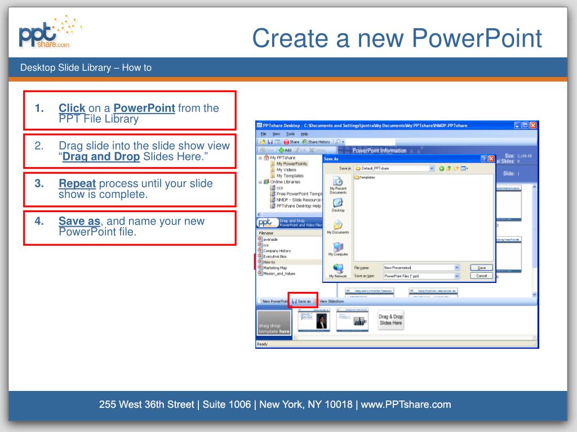Open the Views menu icon in Save As
The image size is (577, 432).
[464, 168]
